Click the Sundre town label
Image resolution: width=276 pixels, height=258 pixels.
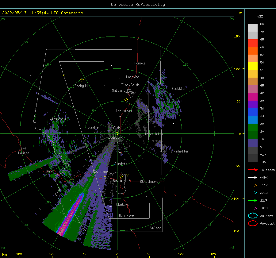tap(93, 127)
